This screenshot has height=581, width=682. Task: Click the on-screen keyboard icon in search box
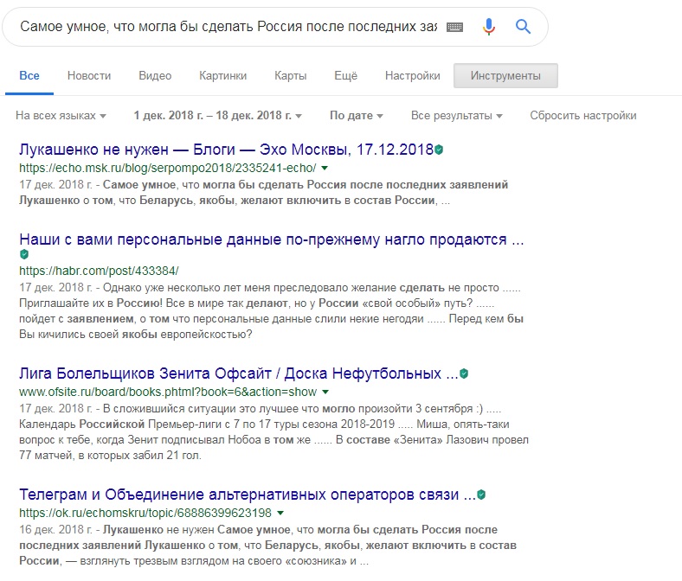pos(454,27)
